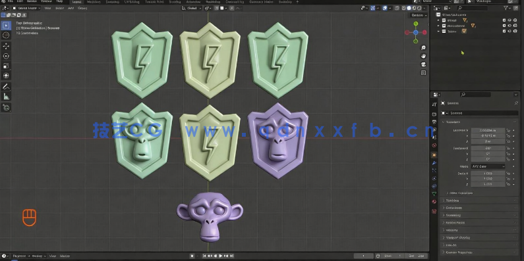
Task: Select the Select Box tool
Action: (6, 26)
